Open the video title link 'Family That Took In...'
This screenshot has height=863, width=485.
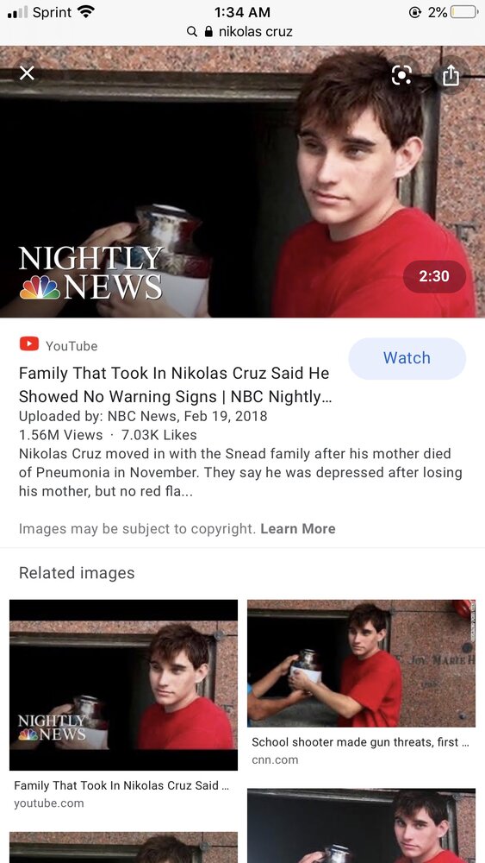176,385
